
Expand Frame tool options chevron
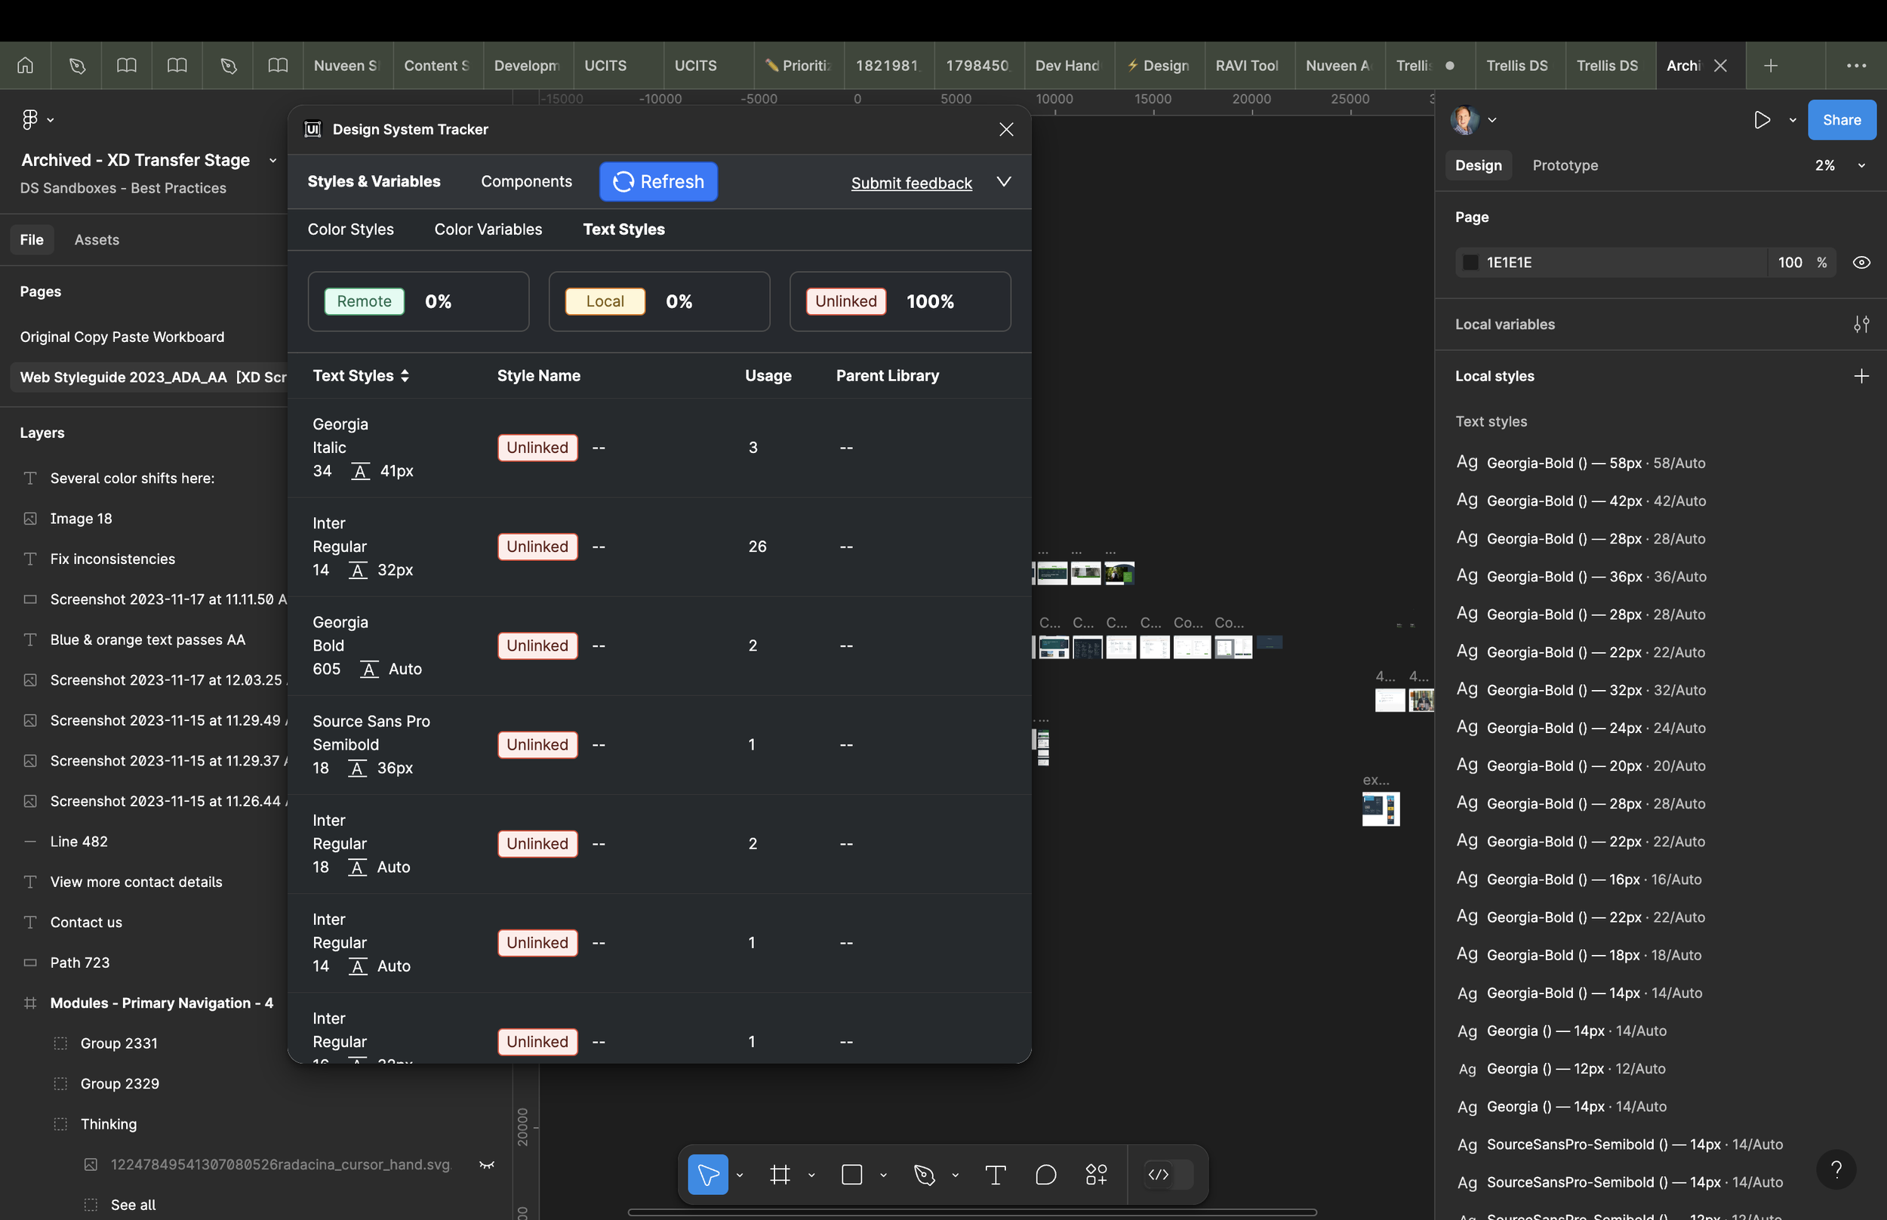coord(811,1175)
